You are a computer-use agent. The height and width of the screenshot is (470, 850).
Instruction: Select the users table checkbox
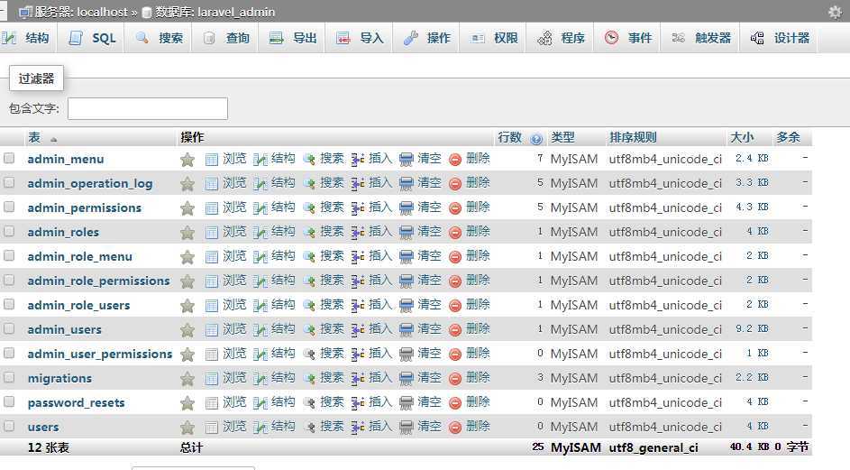click(x=9, y=426)
